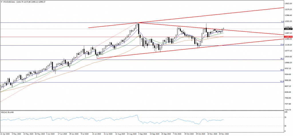The image size is (293, 136).
Task: Click the 22 Apr 2020 date label
Action: [6, 133]
